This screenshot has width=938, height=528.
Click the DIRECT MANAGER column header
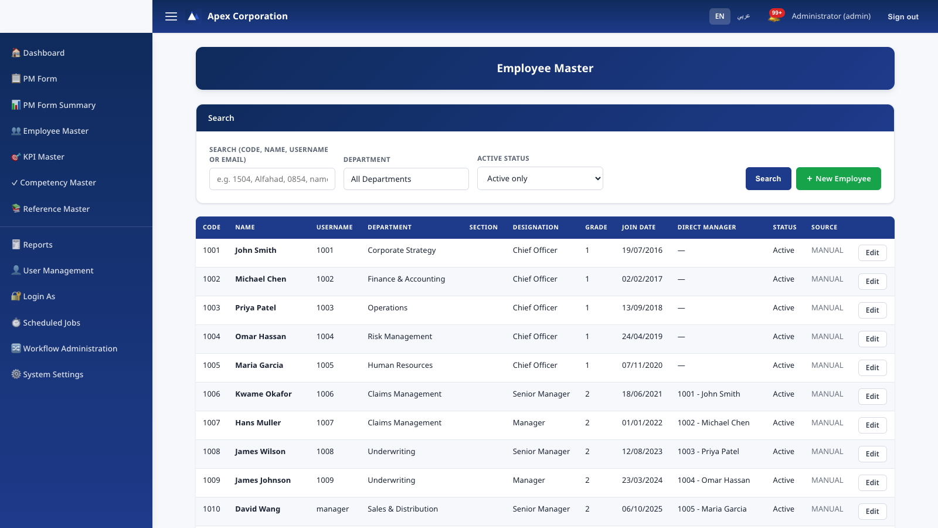pyautogui.click(x=706, y=228)
